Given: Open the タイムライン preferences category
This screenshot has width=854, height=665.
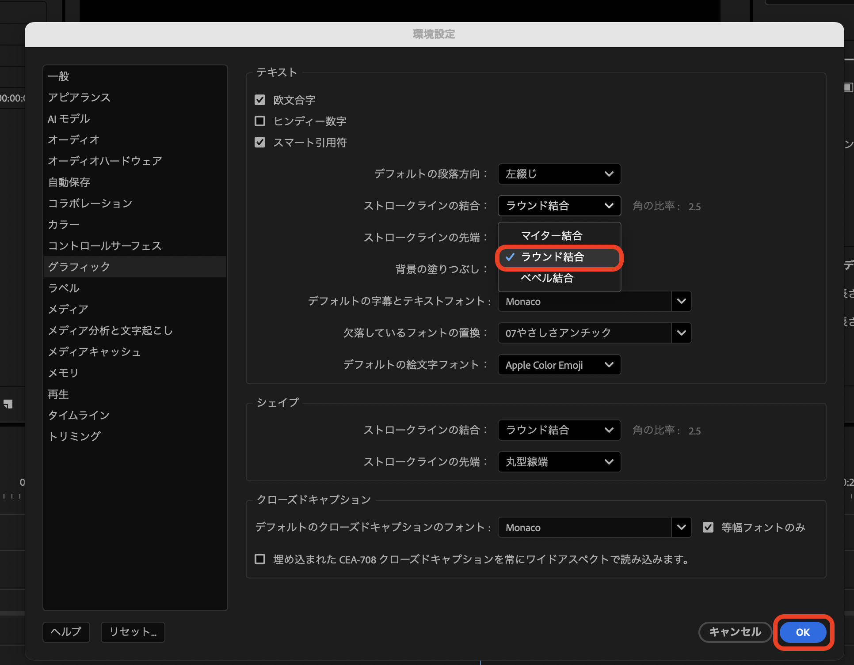Looking at the screenshot, I should coord(79,415).
